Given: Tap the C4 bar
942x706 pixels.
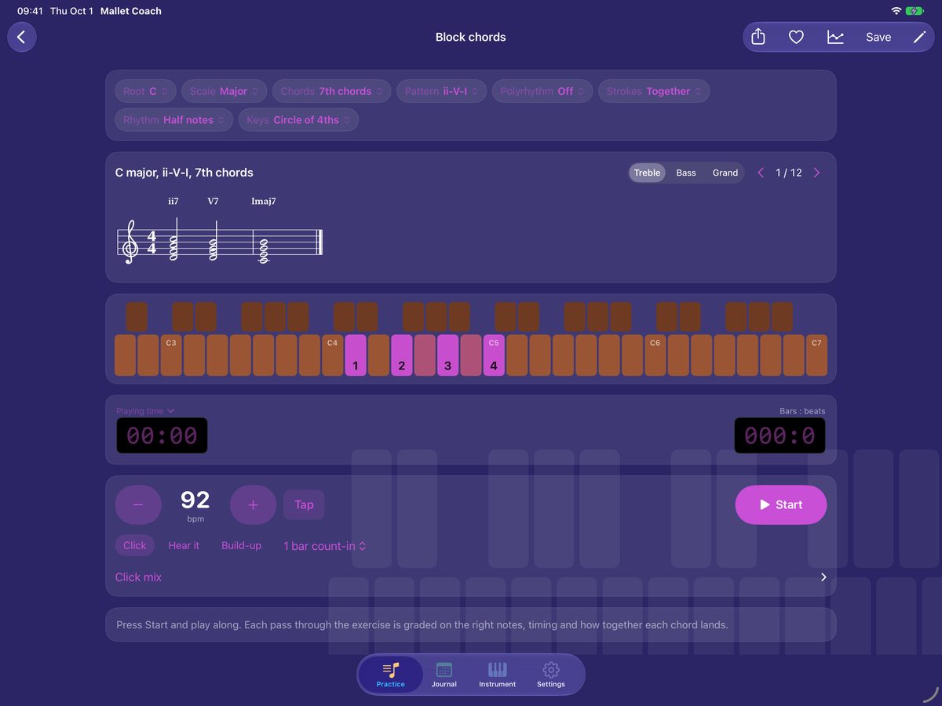Looking at the screenshot, I should tap(332, 355).
